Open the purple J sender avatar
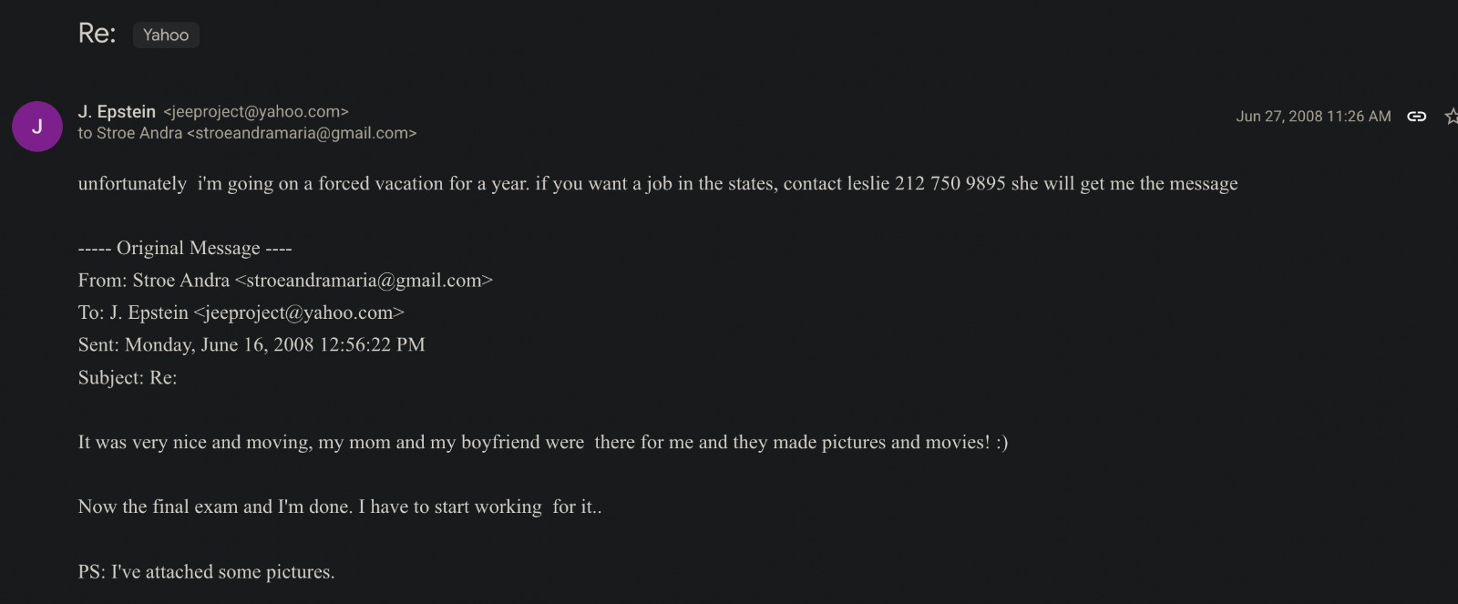The image size is (1458, 604). [37, 127]
